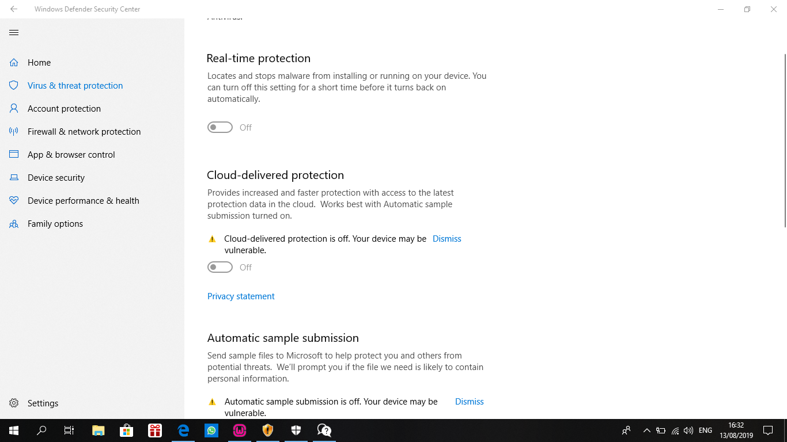Launch File Explorer from the taskbar

pyautogui.click(x=99, y=430)
